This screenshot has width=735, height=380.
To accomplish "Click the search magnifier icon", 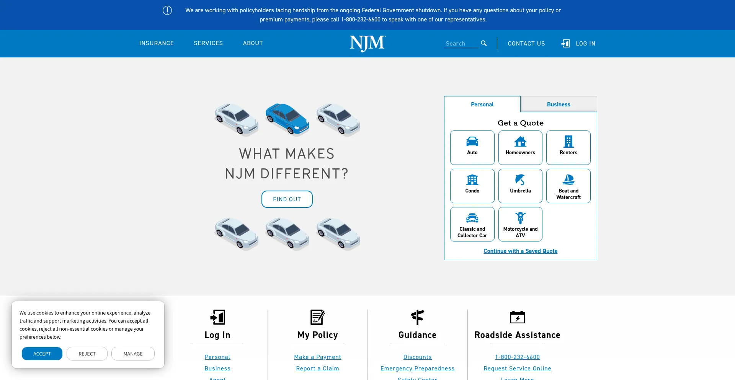I will 484,43.
